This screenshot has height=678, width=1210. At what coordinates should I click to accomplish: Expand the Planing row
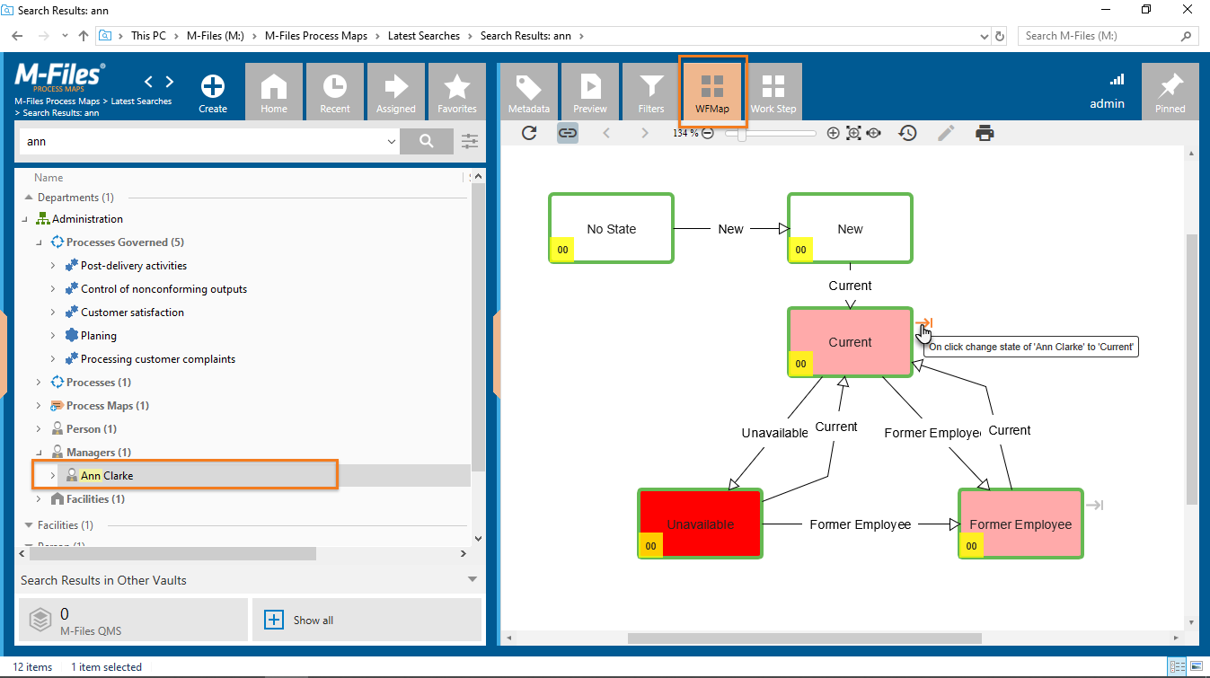point(52,336)
